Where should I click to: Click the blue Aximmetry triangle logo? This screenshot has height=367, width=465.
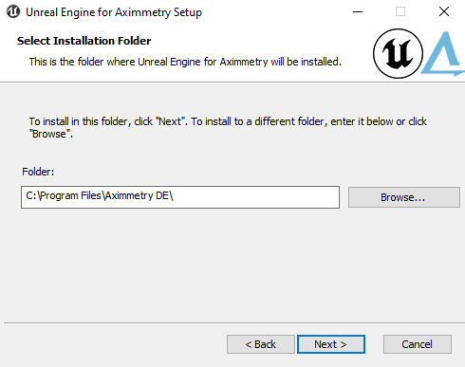coord(443,54)
